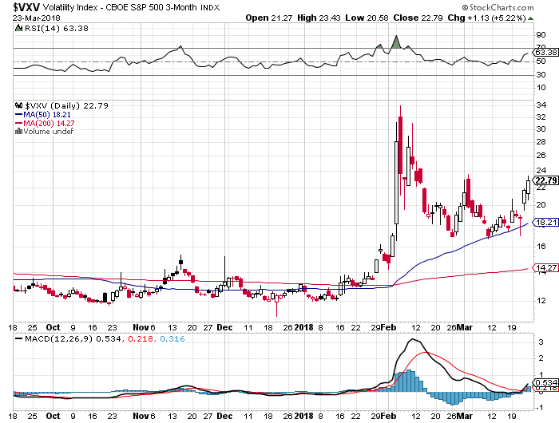Click the 0.534 MACD axis tag
This screenshot has width=559, height=423.
pos(545,383)
